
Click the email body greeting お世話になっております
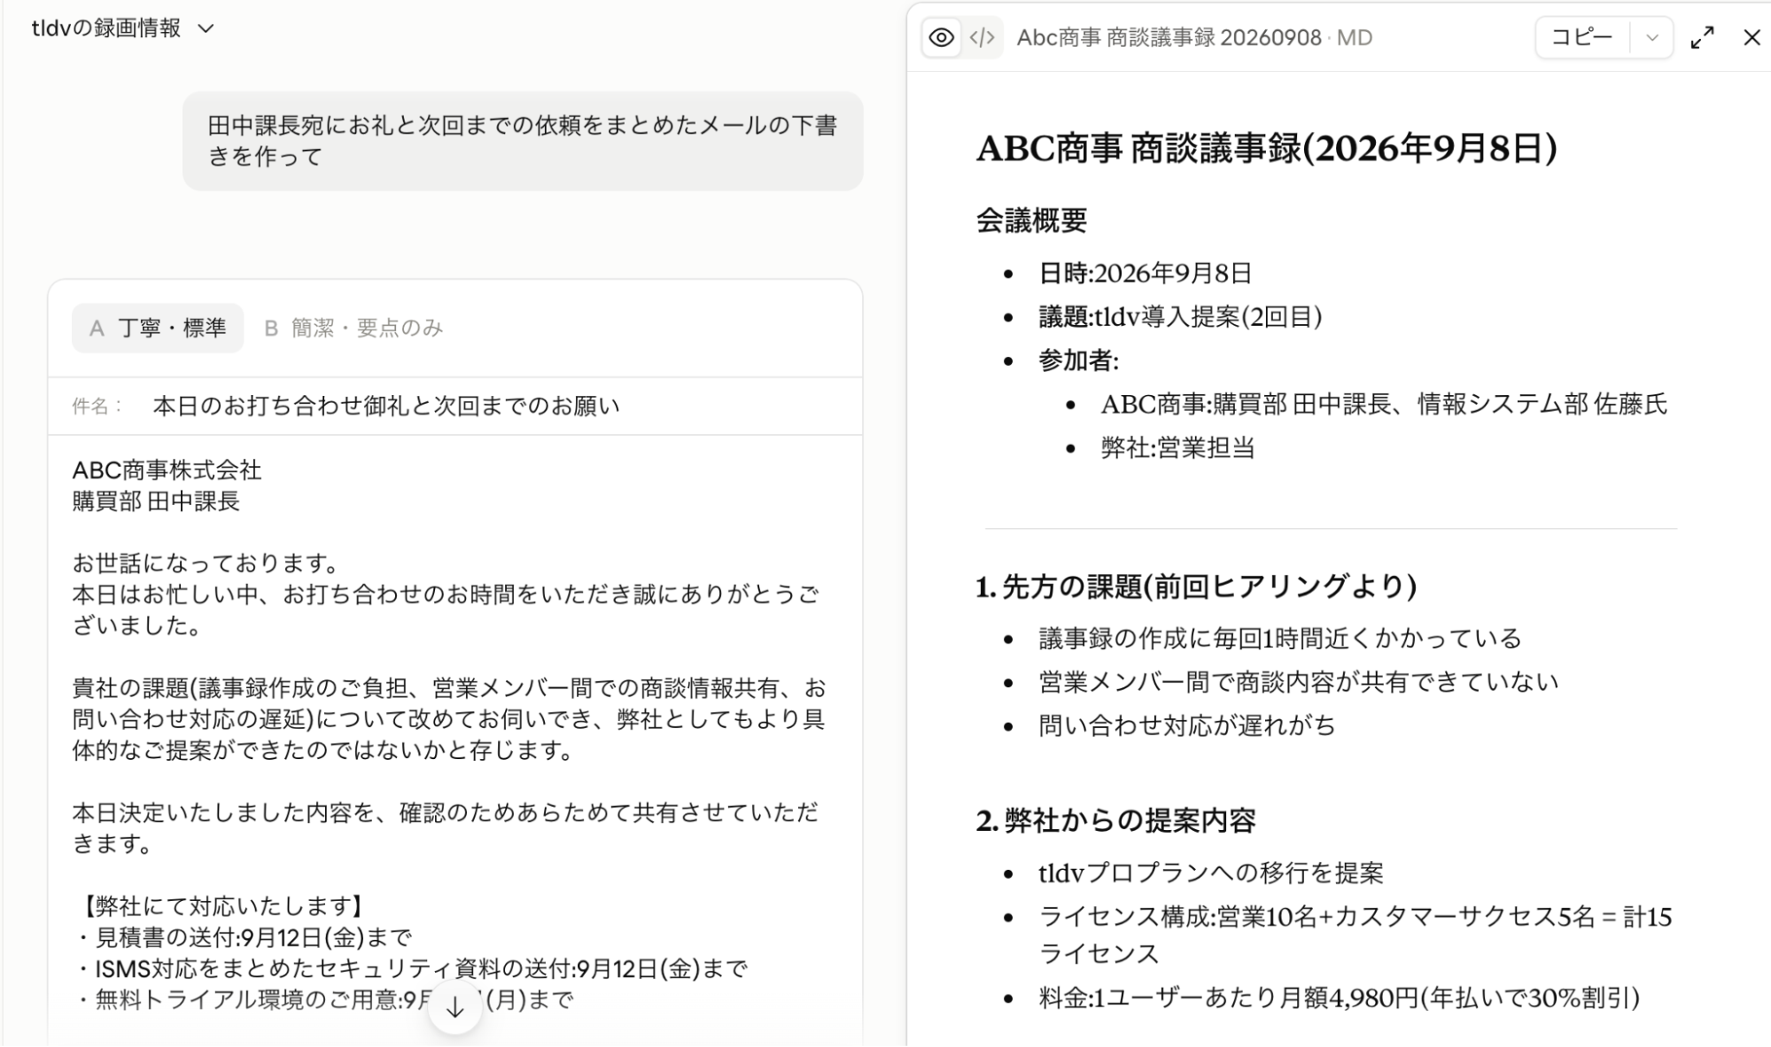coord(206,563)
